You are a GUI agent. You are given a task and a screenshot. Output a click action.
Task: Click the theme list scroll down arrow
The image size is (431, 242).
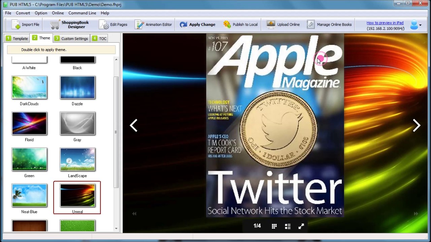pos(116,229)
